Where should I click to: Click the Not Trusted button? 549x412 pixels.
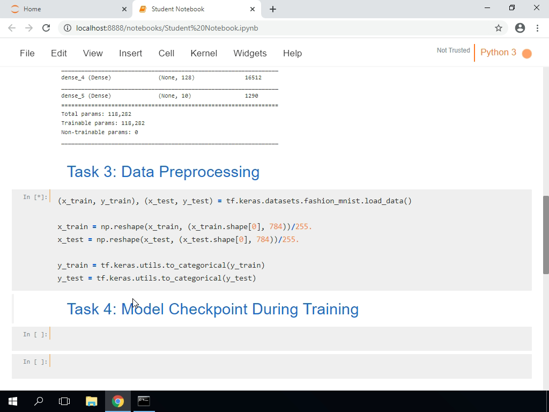pyautogui.click(x=452, y=50)
